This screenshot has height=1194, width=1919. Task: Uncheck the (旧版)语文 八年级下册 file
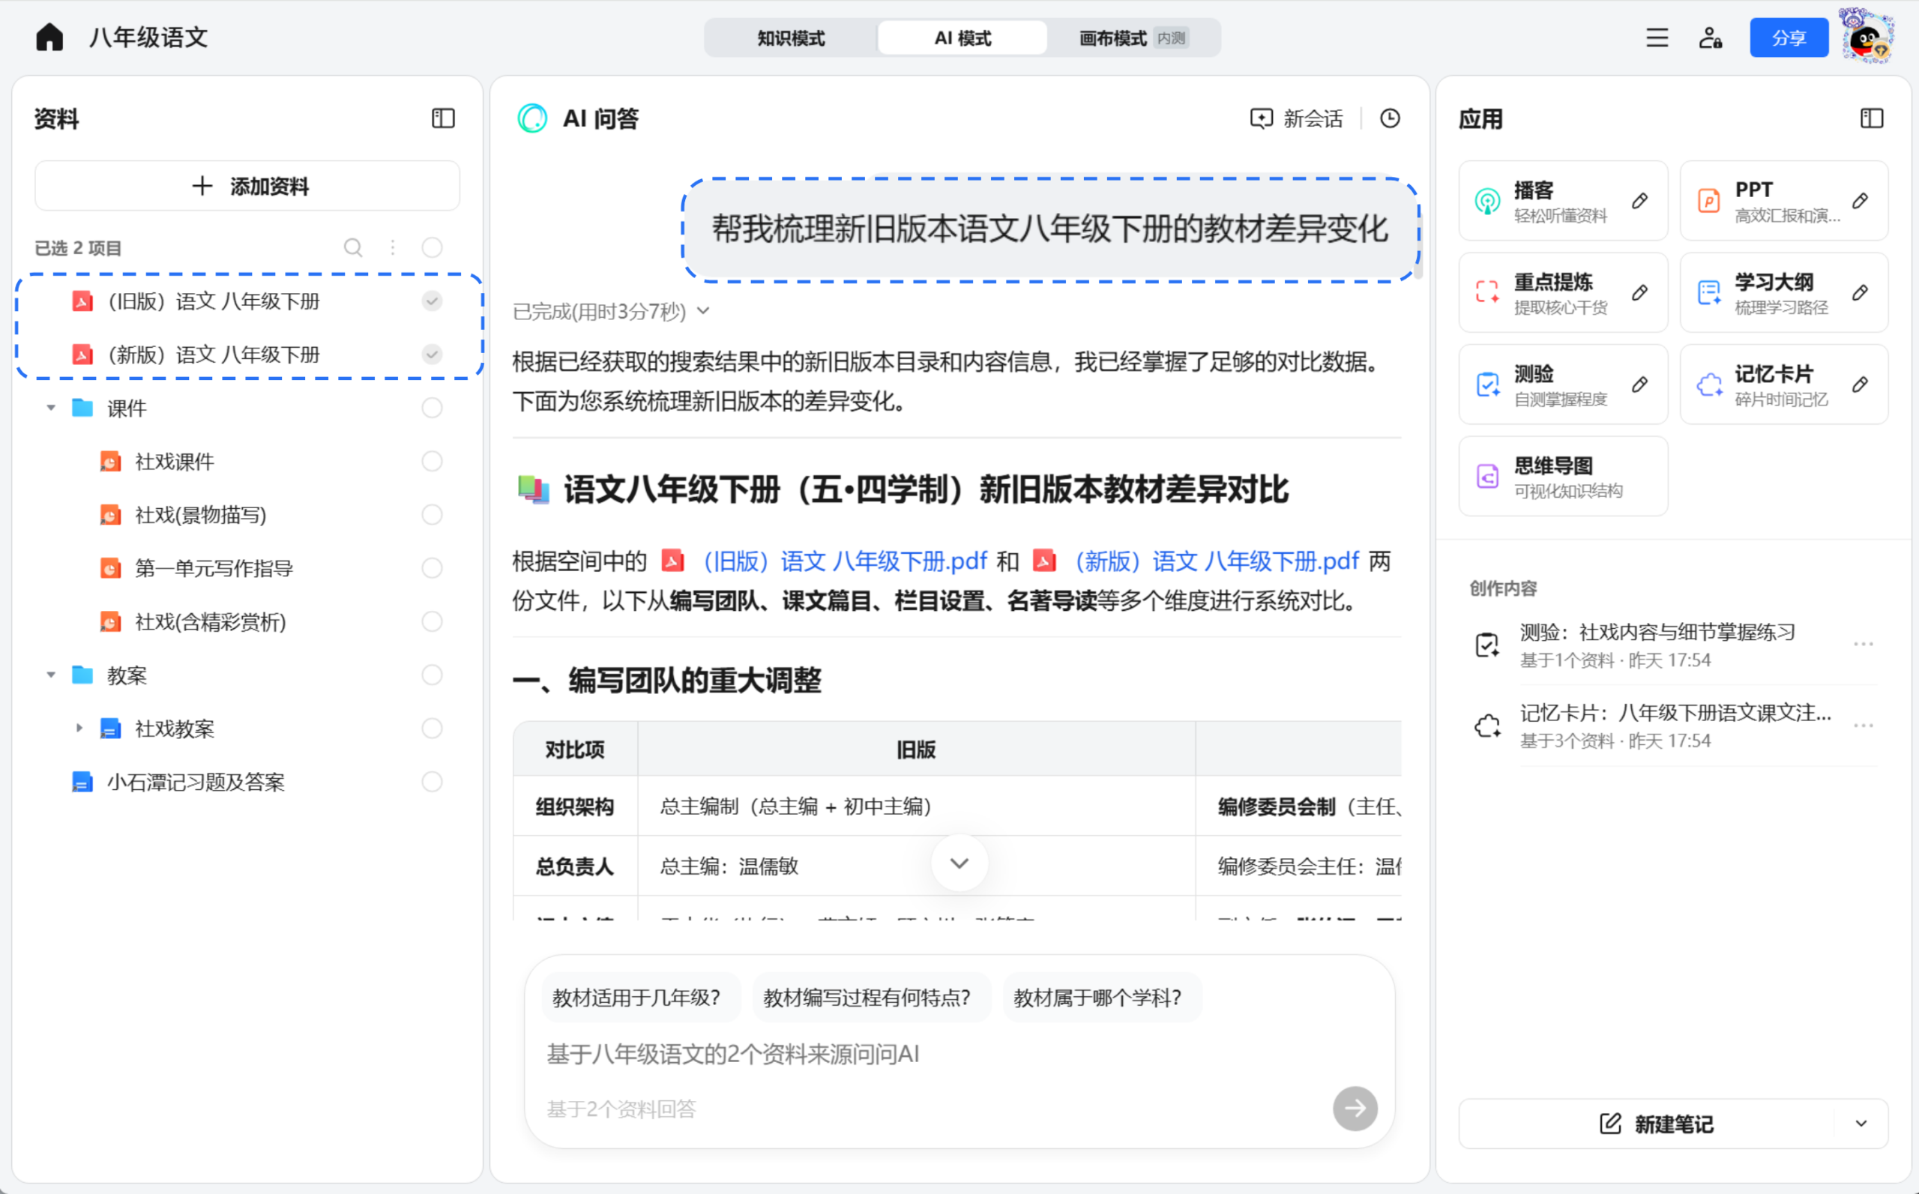[x=432, y=300]
